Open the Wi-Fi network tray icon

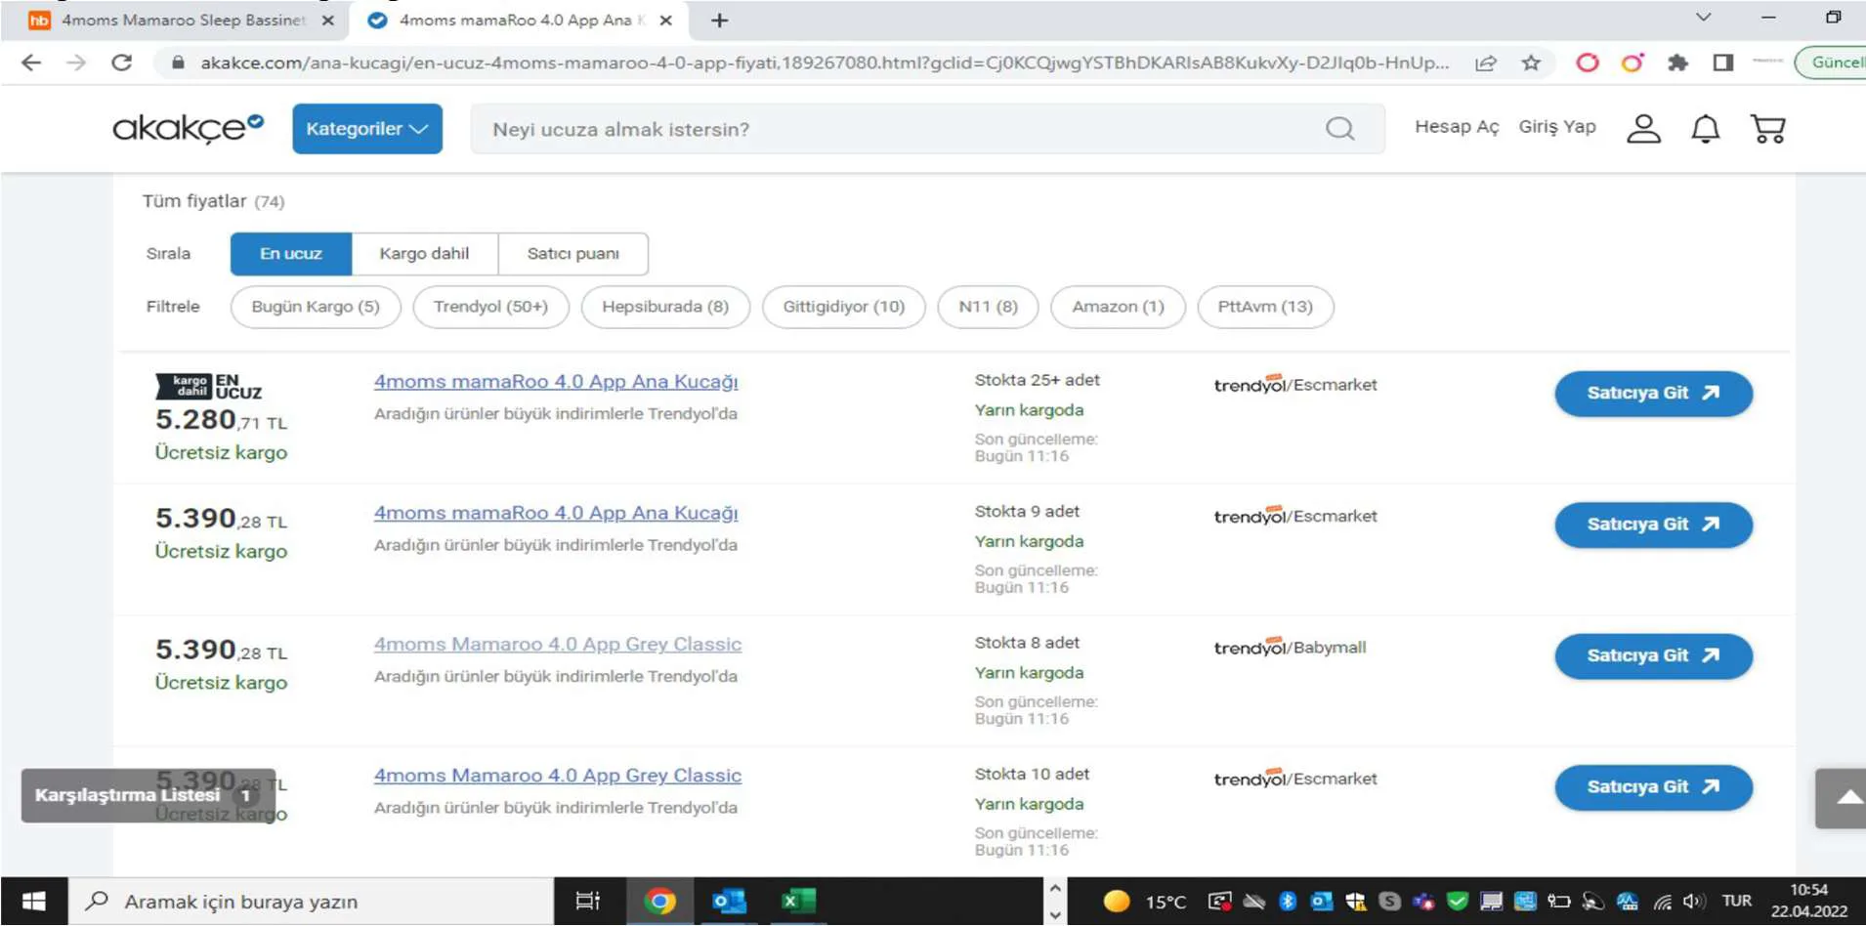tap(1662, 901)
